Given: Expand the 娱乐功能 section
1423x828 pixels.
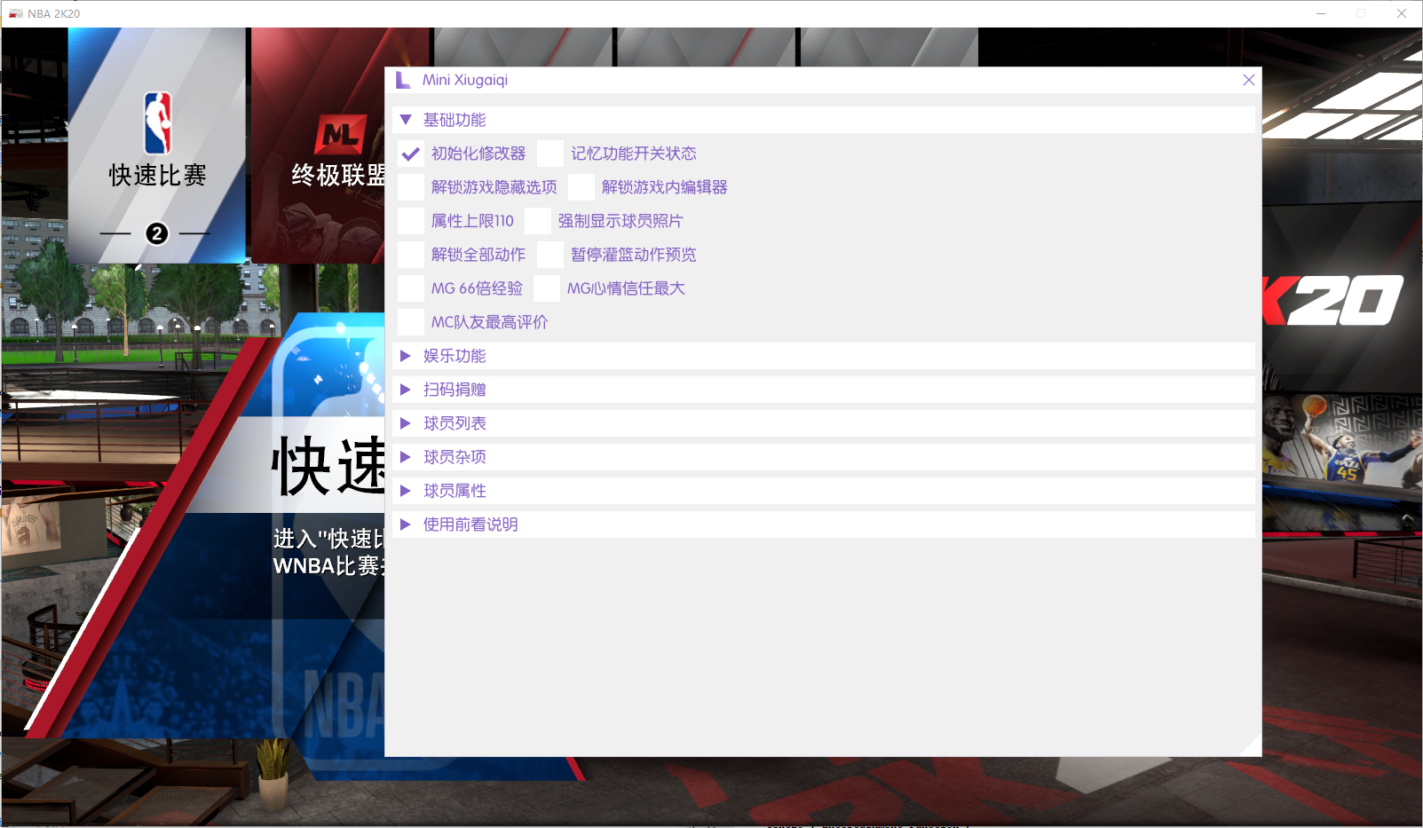Looking at the screenshot, I should 406,356.
